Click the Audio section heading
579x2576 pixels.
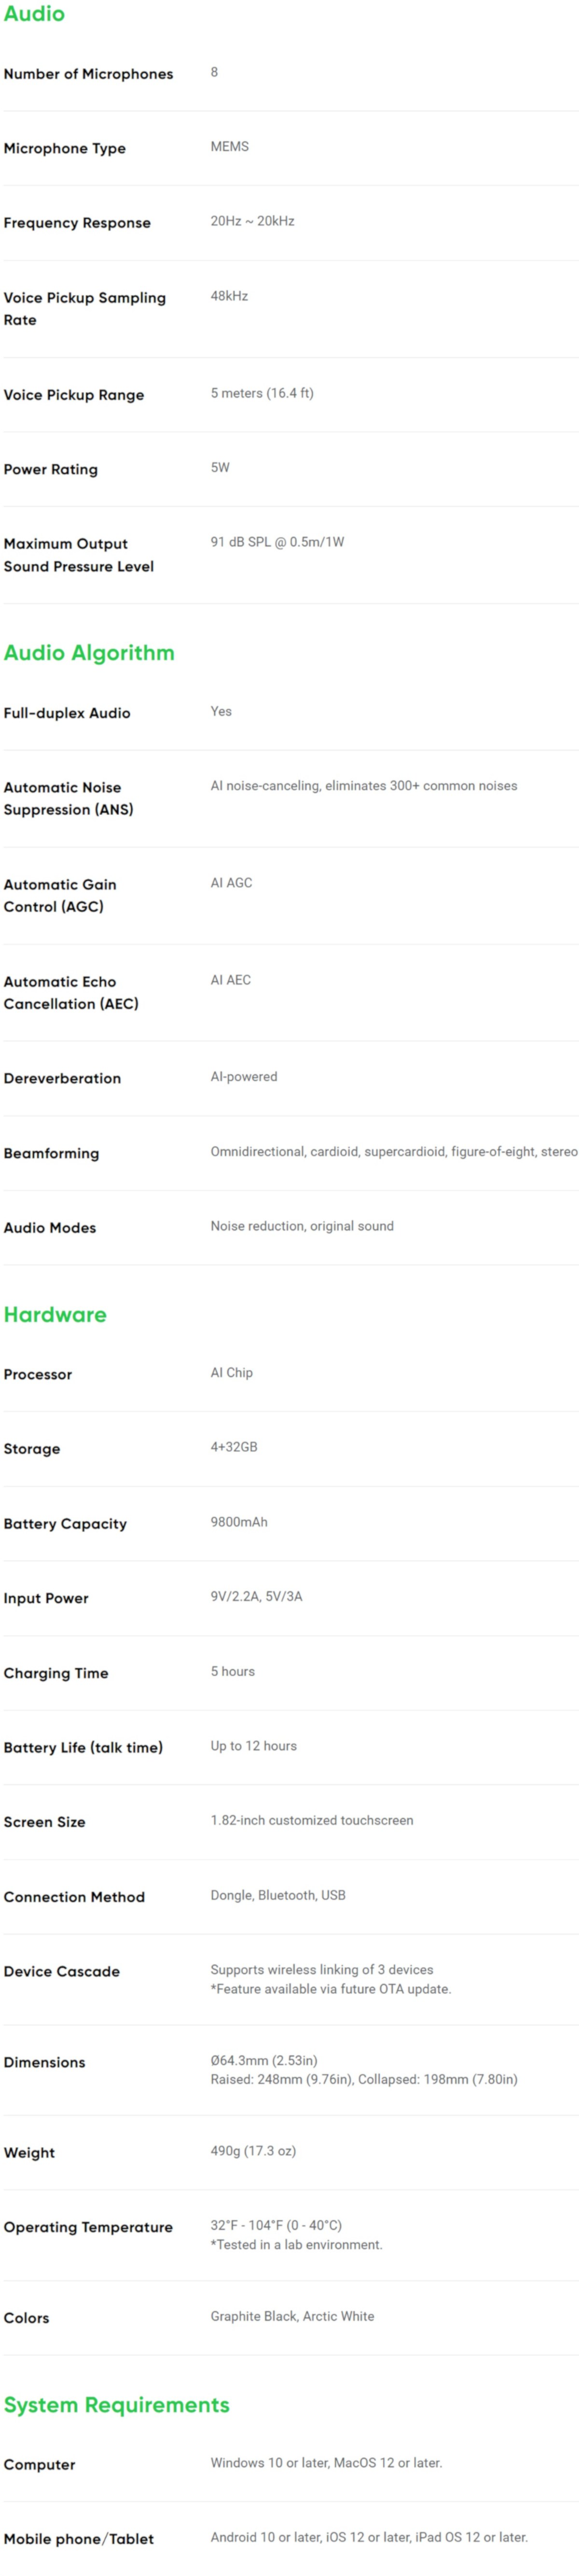[x=34, y=14]
